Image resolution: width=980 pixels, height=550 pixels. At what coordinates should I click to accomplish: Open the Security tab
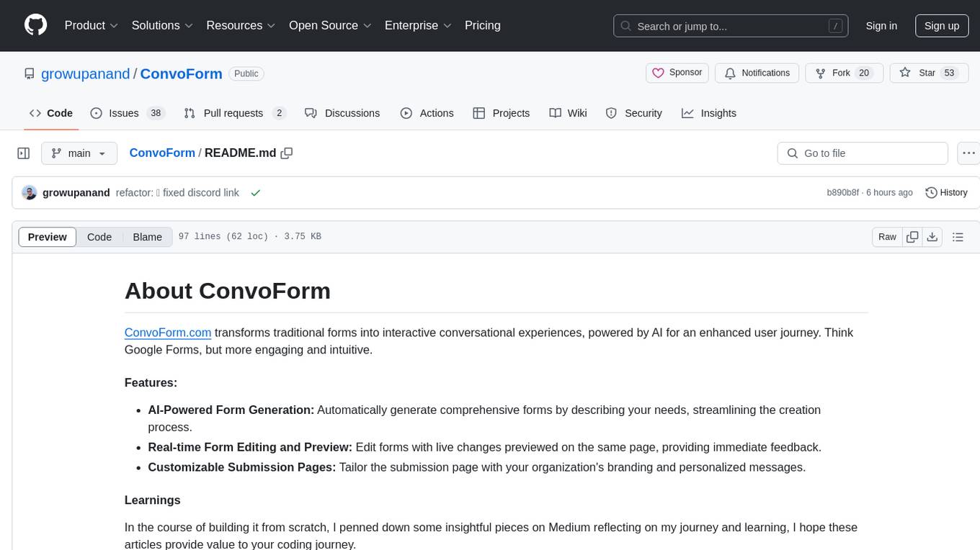634,113
